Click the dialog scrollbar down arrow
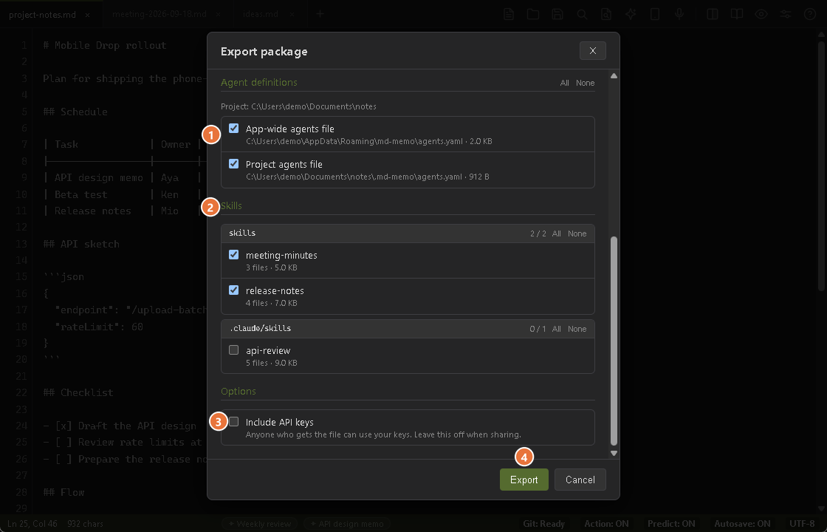Image resolution: width=827 pixels, height=532 pixels. pyautogui.click(x=614, y=453)
